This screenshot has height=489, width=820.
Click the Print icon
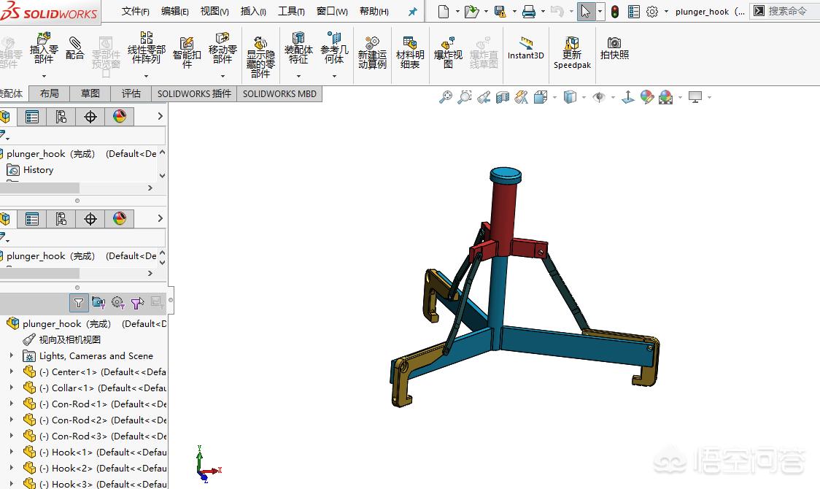click(529, 12)
